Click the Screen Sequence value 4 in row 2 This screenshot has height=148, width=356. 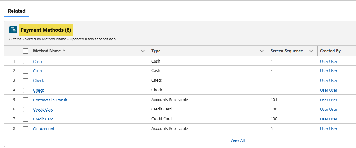(x=272, y=71)
